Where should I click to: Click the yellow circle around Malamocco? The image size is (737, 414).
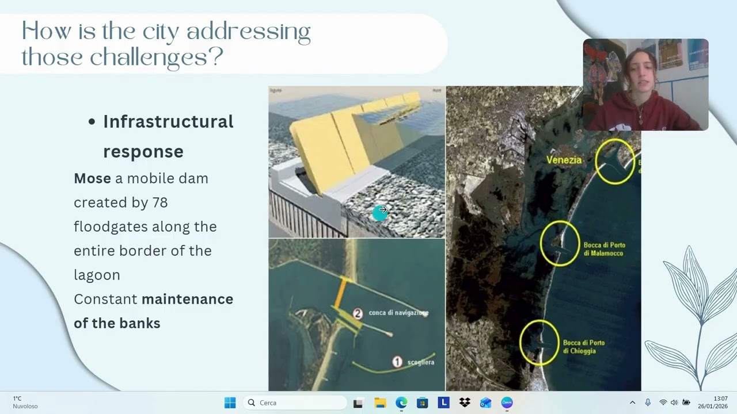(559, 244)
